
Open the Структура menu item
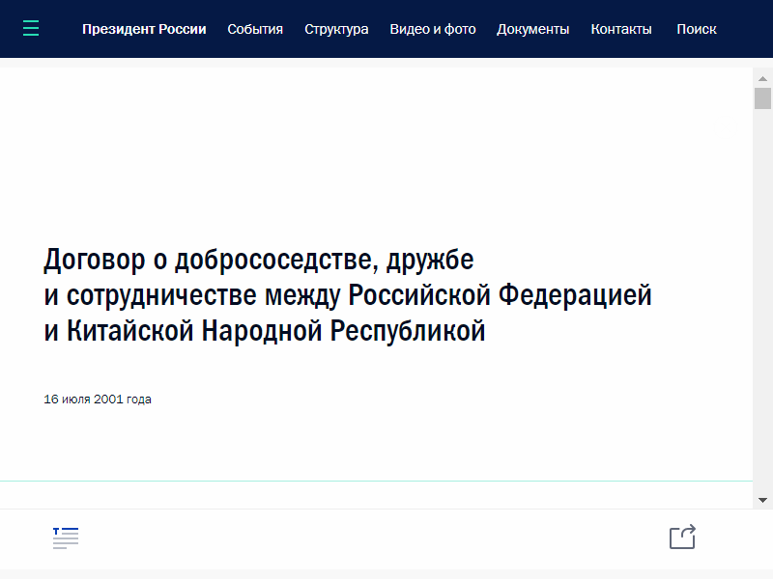tap(336, 29)
